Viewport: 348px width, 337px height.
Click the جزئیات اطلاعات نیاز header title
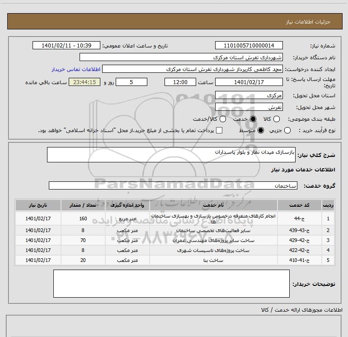tap(308, 22)
